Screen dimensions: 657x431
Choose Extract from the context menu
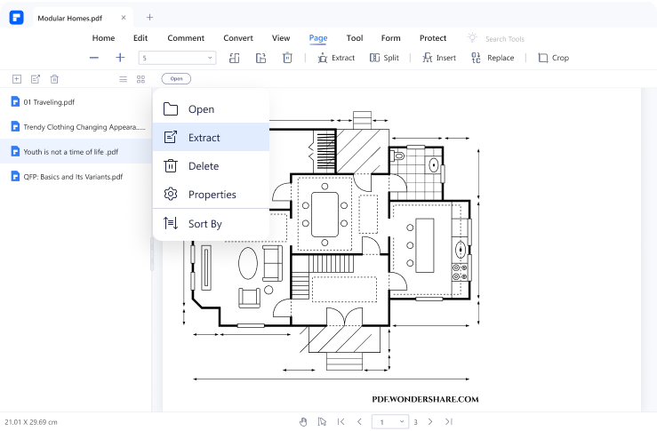pyautogui.click(x=212, y=137)
